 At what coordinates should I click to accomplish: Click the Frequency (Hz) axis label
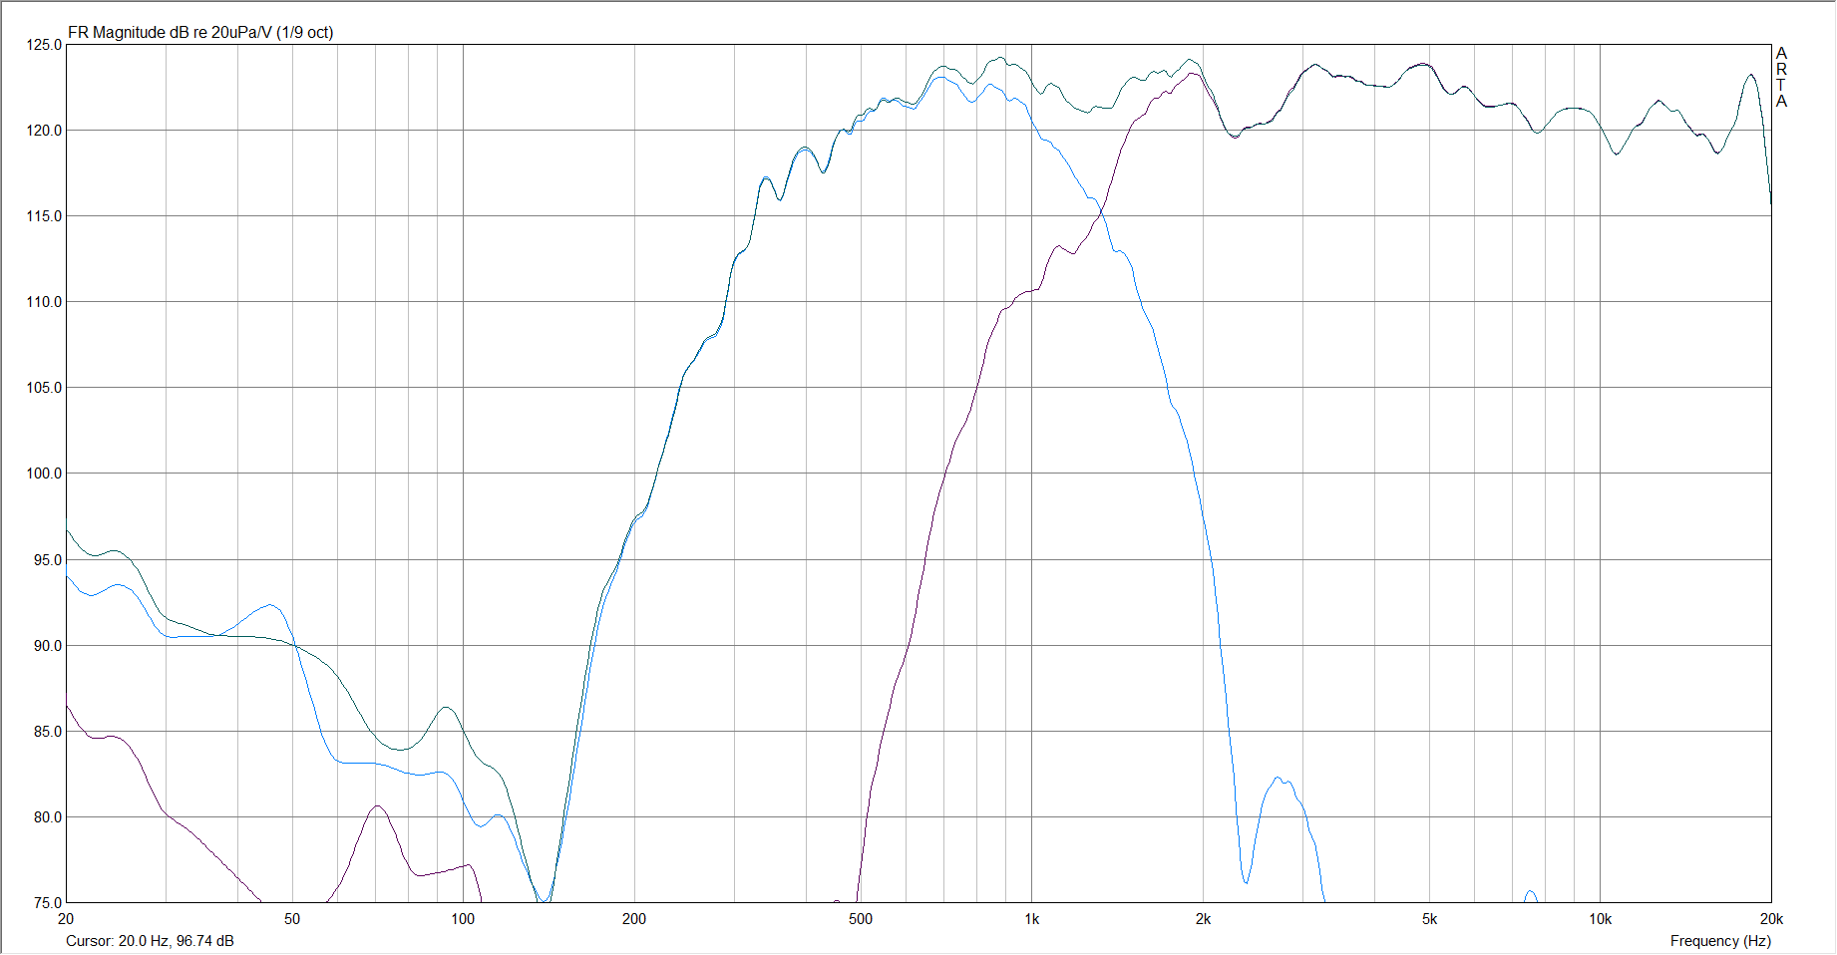coord(1720,941)
